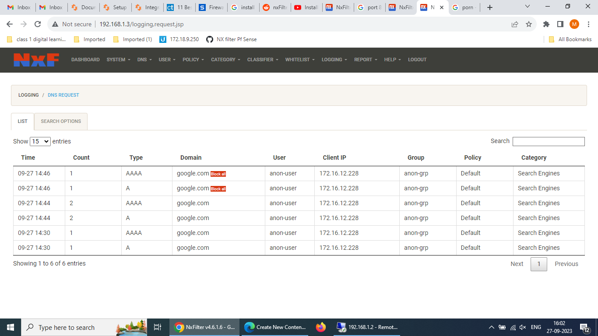Click the Next pagination button
This screenshot has width=598, height=336.
pyautogui.click(x=517, y=264)
